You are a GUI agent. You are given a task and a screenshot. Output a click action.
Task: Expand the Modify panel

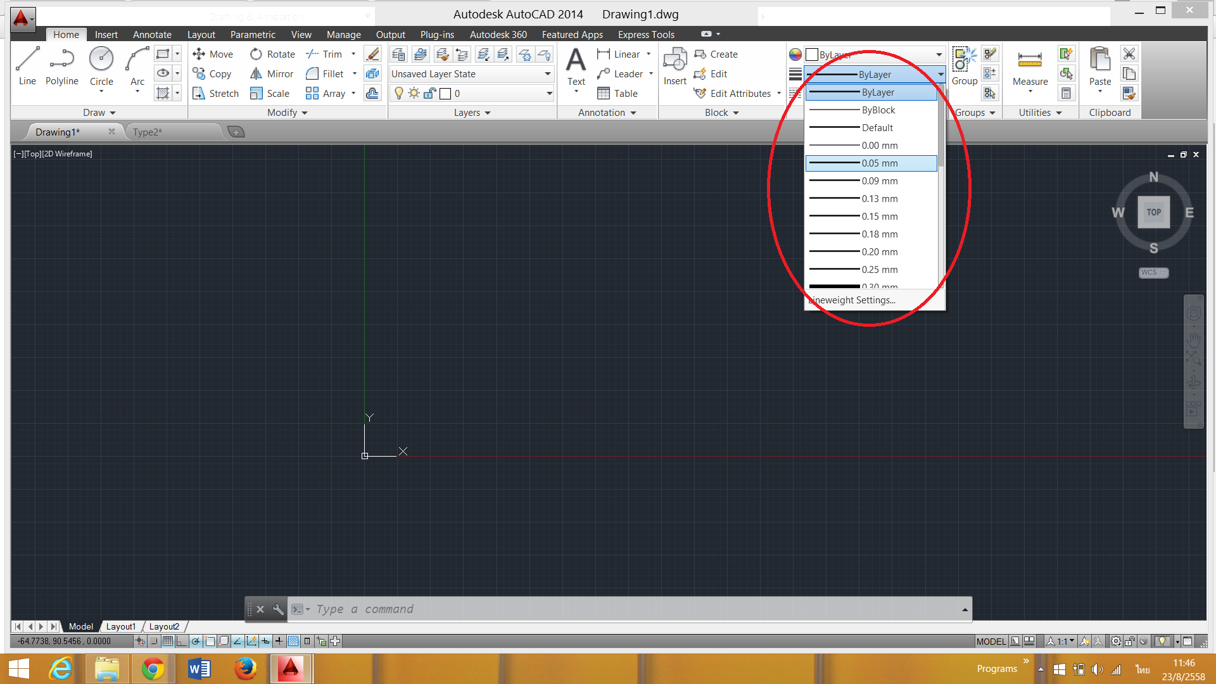pos(288,113)
